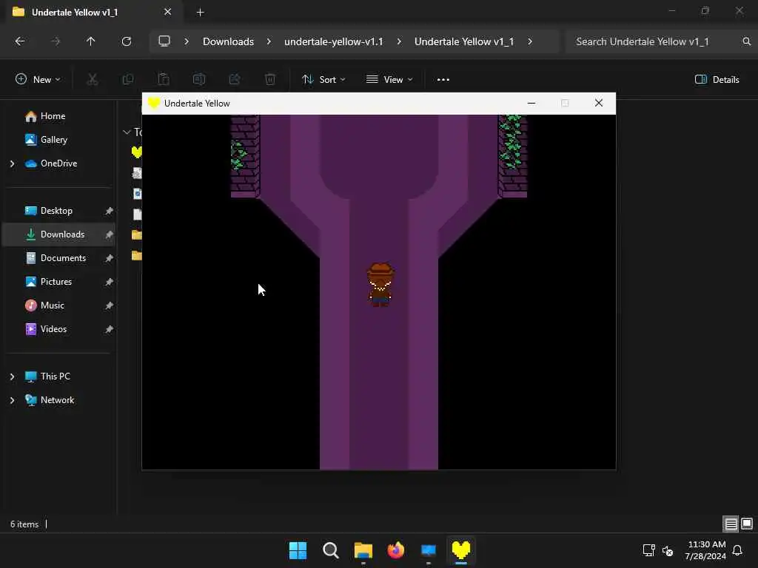Expand the OneDrive tree node

tap(12, 163)
